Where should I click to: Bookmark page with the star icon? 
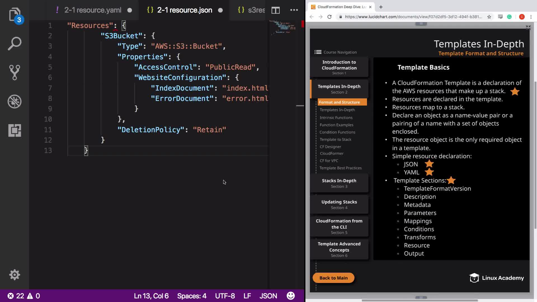tap(489, 17)
